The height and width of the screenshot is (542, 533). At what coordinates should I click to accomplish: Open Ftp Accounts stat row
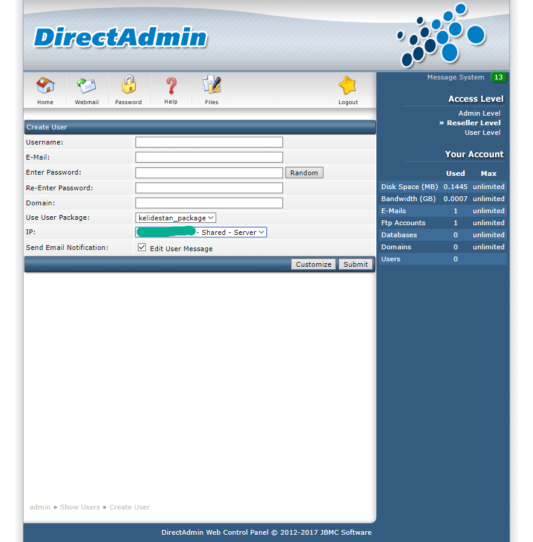pos(443,223)
